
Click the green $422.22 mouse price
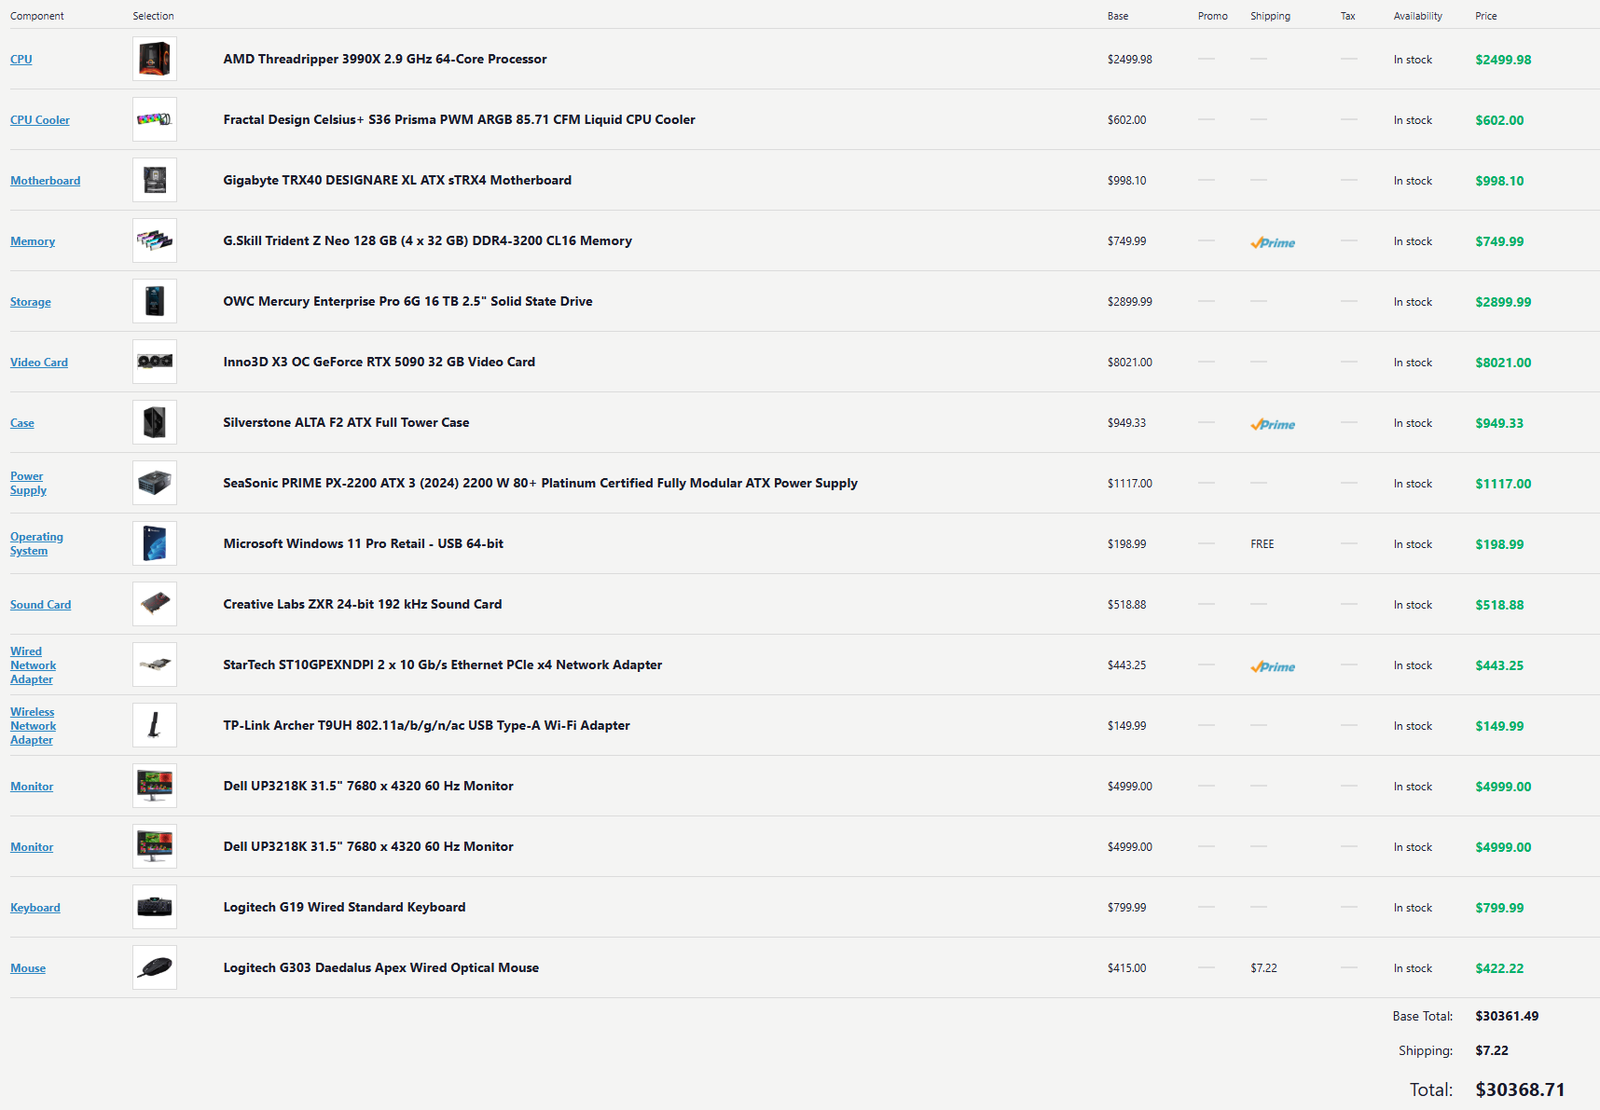tap(1499, 968)
